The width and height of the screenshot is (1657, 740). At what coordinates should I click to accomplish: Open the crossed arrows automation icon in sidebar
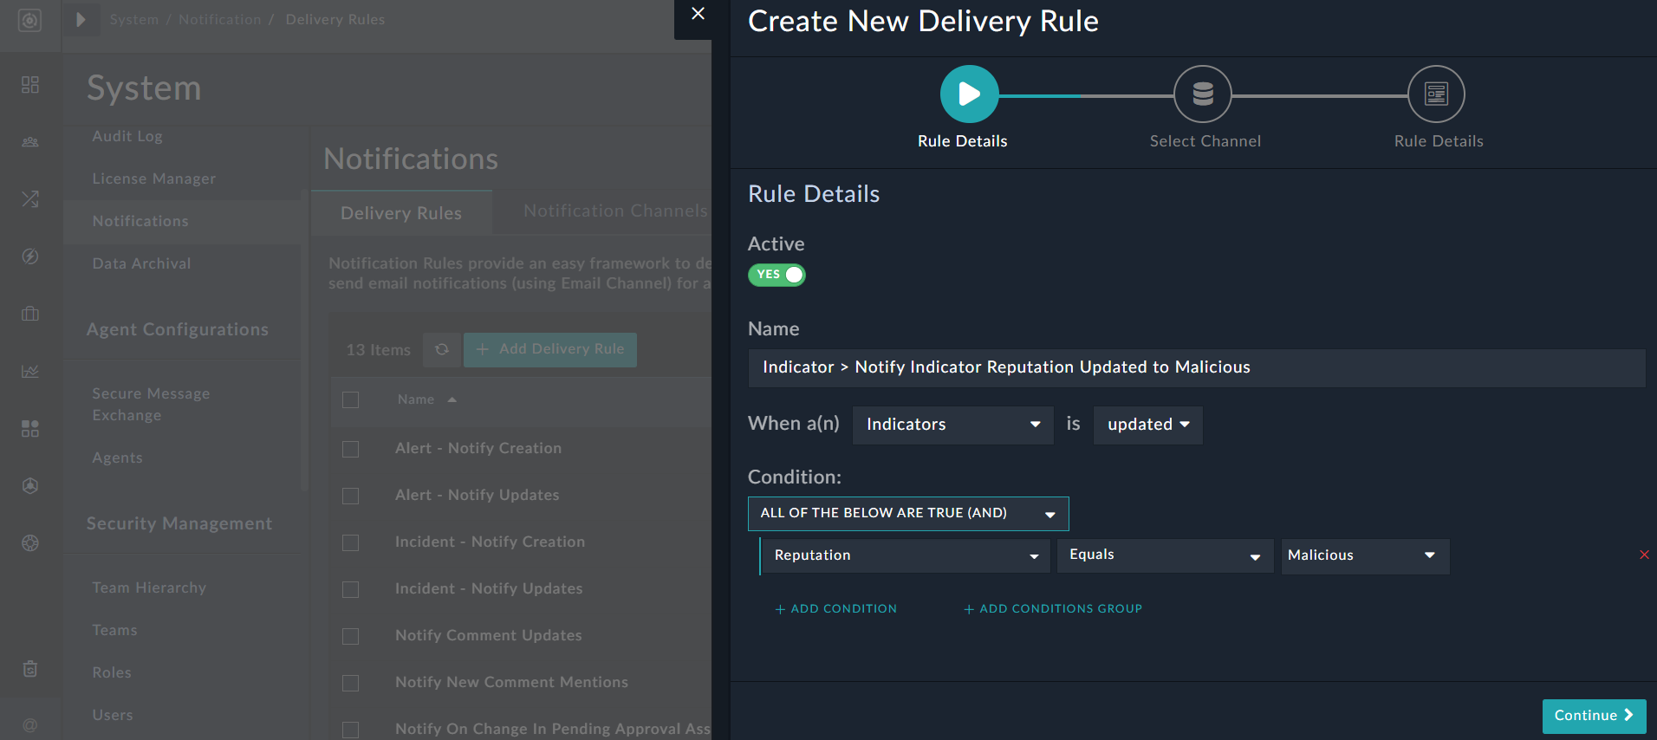[x=30, y=198]
